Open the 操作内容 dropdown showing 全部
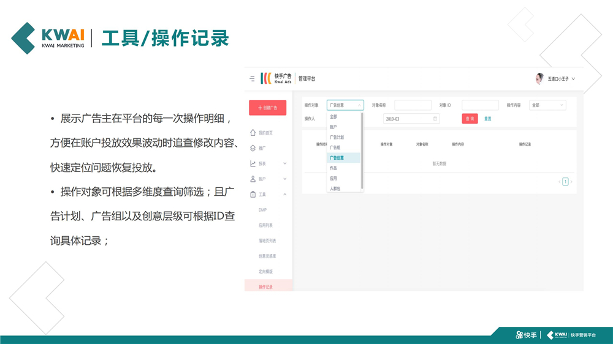613x344 pixels. coord(547,105)
